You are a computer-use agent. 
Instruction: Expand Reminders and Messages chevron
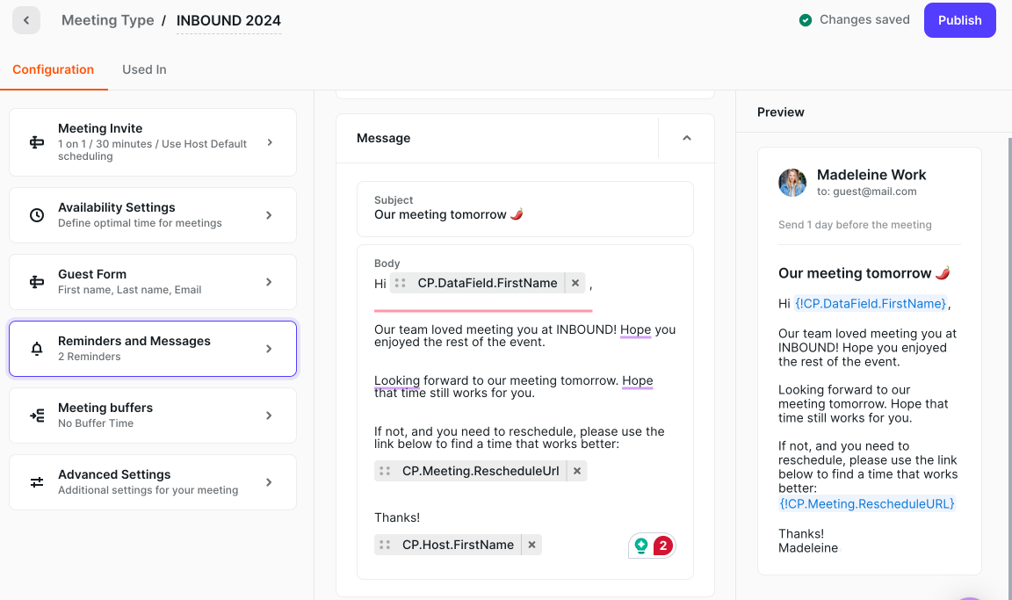269,349
